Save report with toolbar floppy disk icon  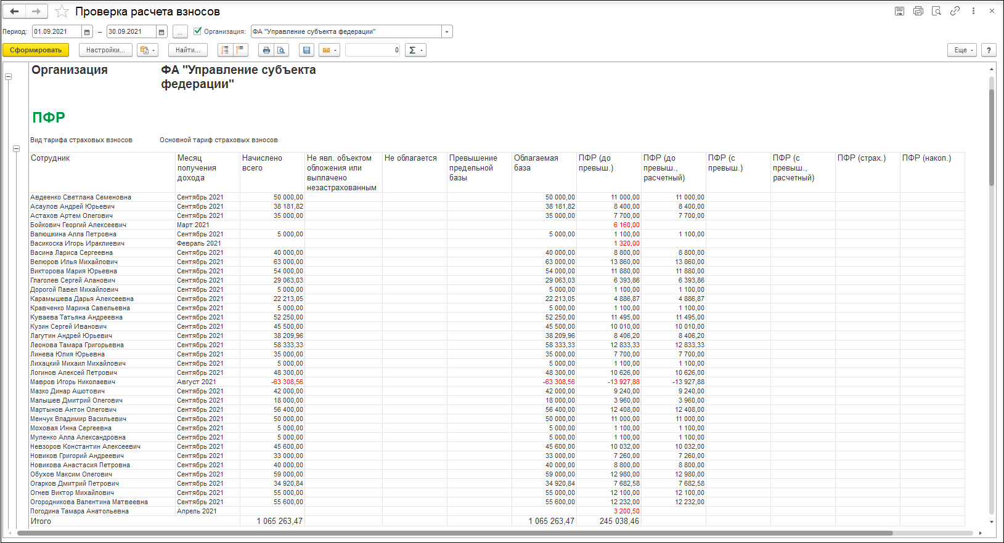point(306,50)
